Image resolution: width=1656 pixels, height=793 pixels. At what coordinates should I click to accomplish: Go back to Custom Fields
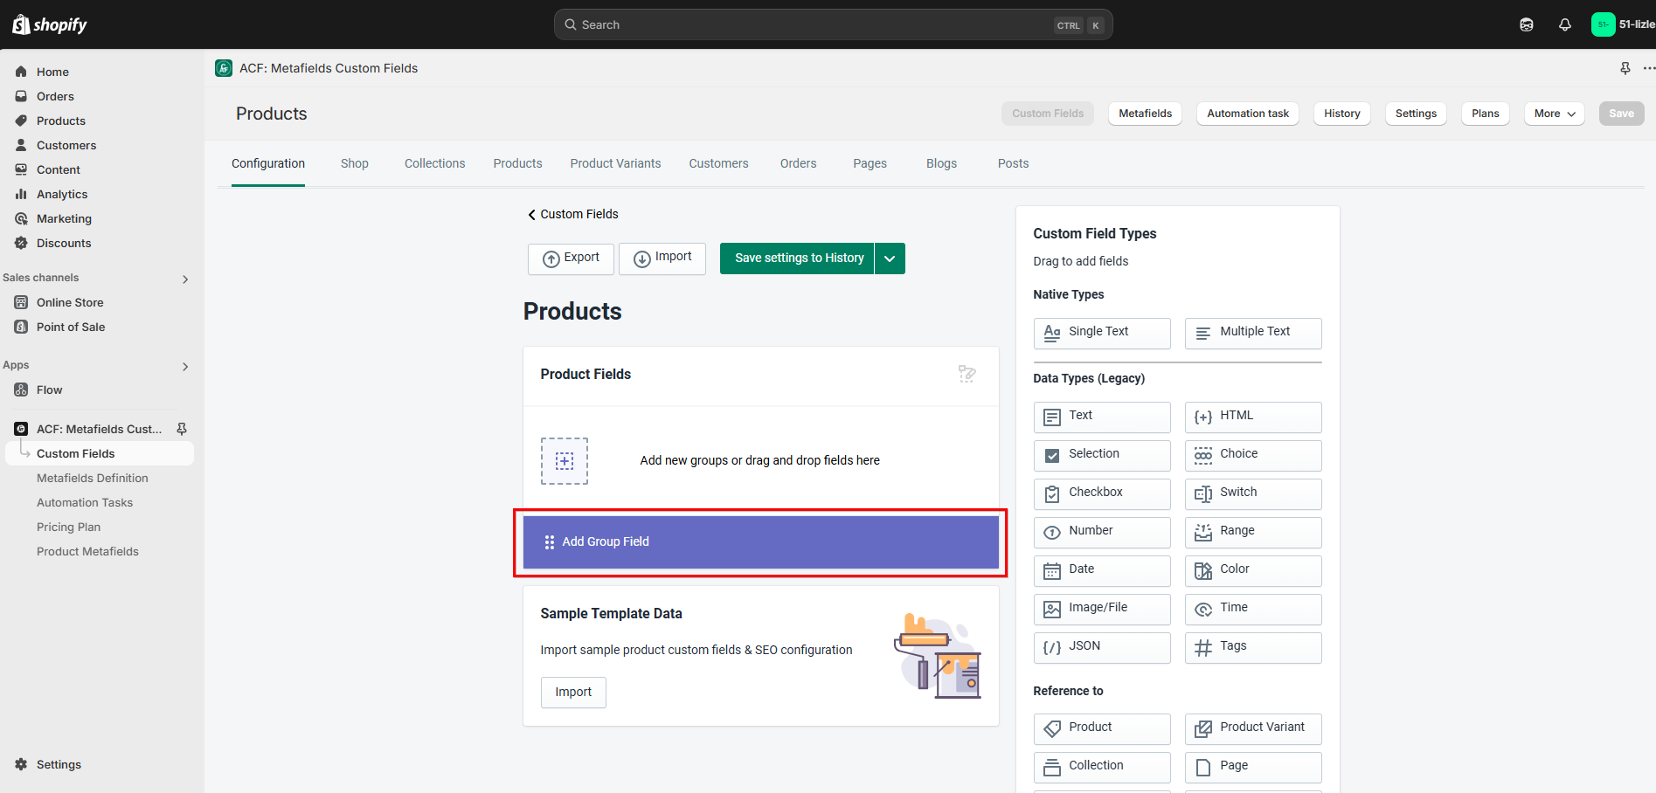click(x=573, y=214)
